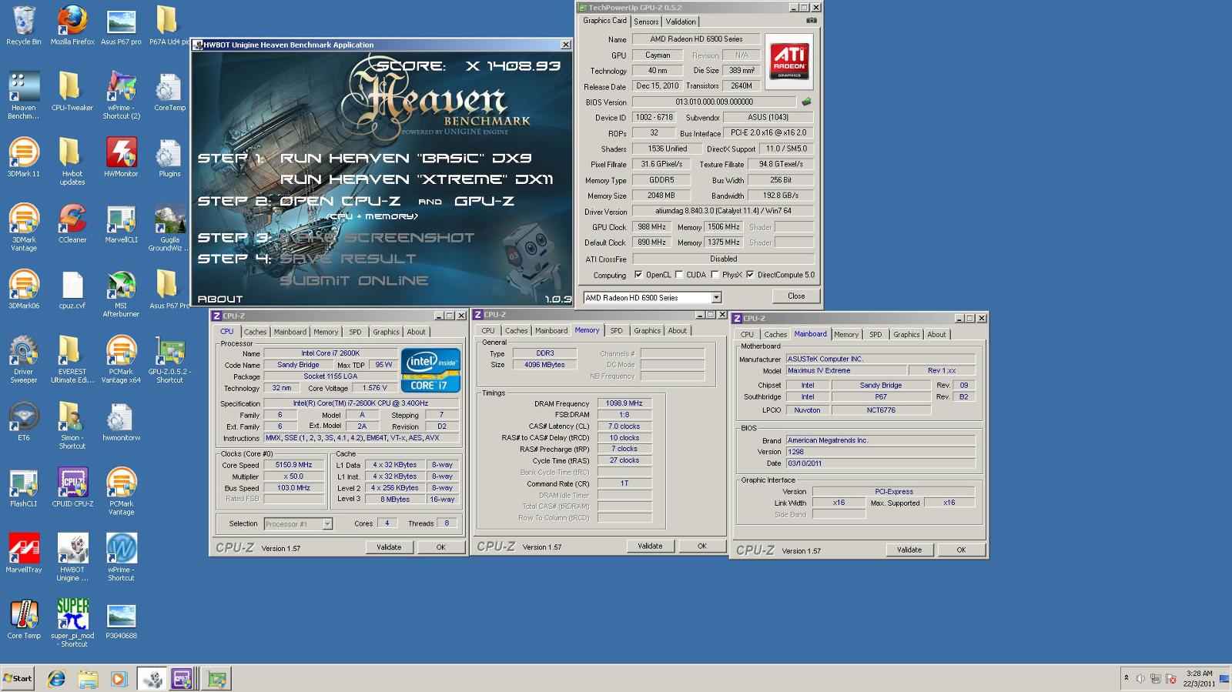Viewport: 1232px width, 692px height.
Task: Open the FlashCLI desktop shortcut
Action: [24, 488]
